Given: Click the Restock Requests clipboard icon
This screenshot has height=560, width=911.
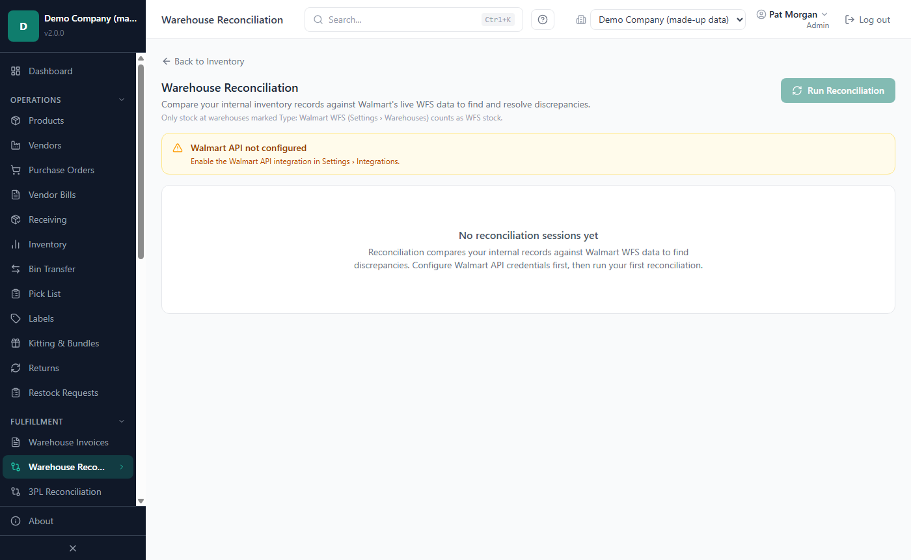Looking at the screenshot, I should click(x=16, y=393).
